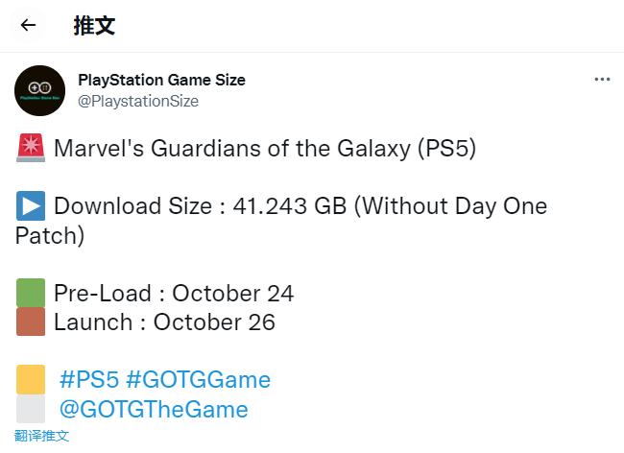Image resolution: width=624 pixels, height=453 pixels.
Task: Click the Launch : October 26 text
Action: click(164, 322)
